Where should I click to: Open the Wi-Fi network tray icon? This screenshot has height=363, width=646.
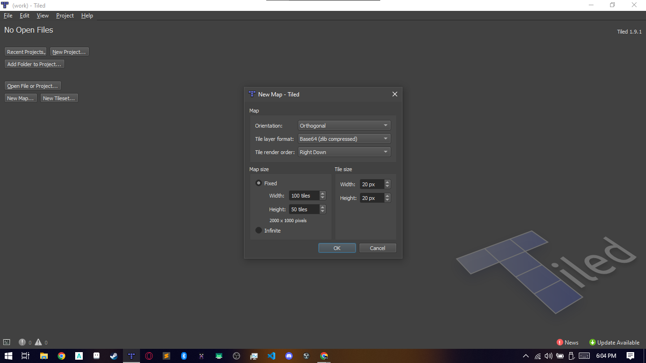[x=538, y=356]
